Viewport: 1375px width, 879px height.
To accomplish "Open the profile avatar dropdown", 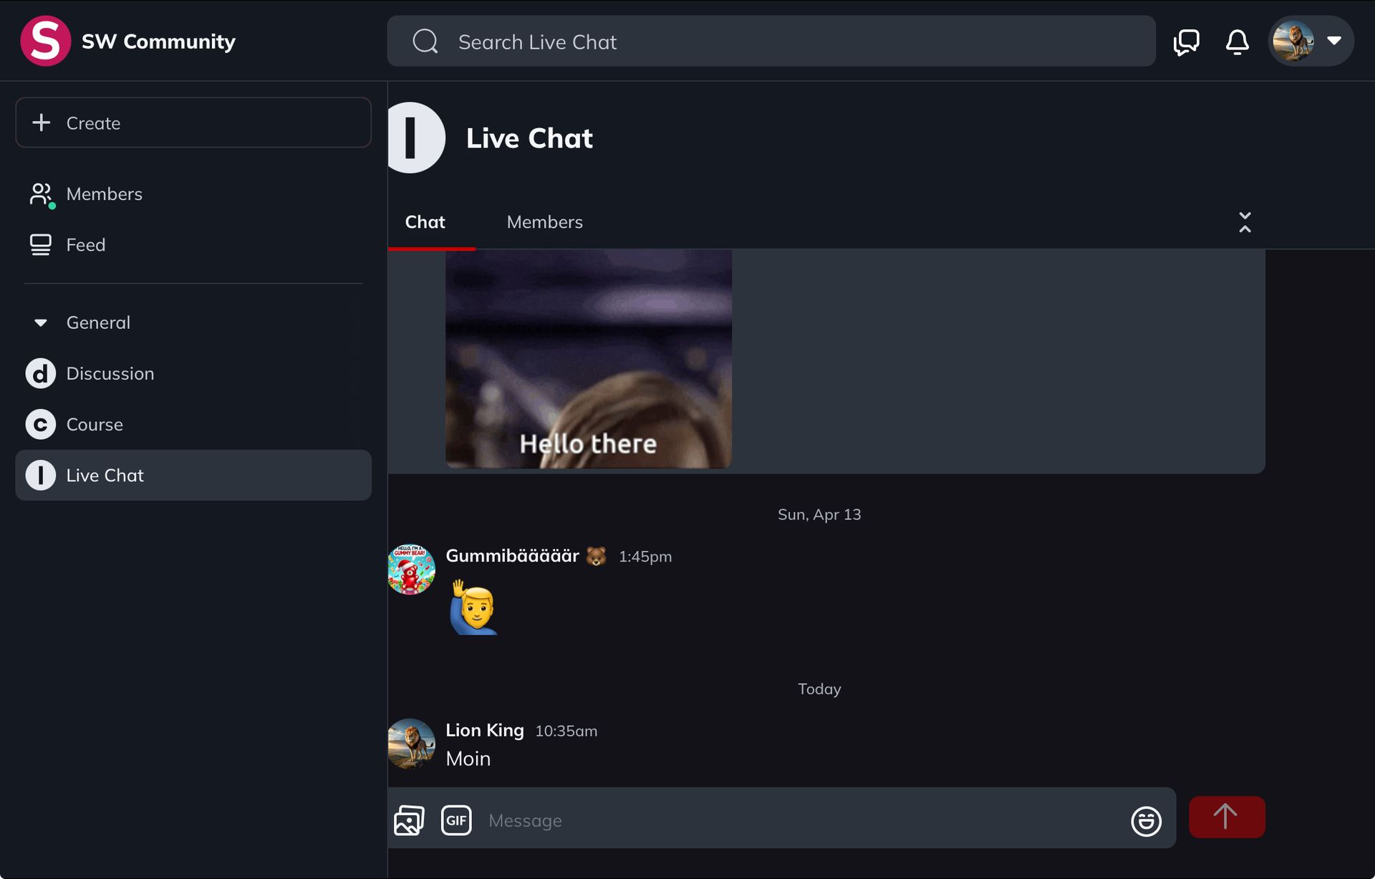I will tap(1310, 41).
